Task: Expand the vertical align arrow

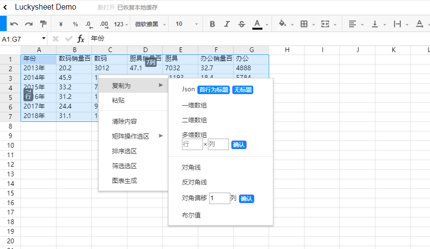Action: tap(385, 25)
